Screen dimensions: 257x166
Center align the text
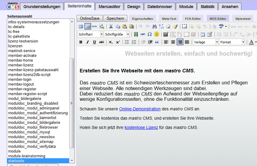(x=173, y=42)
